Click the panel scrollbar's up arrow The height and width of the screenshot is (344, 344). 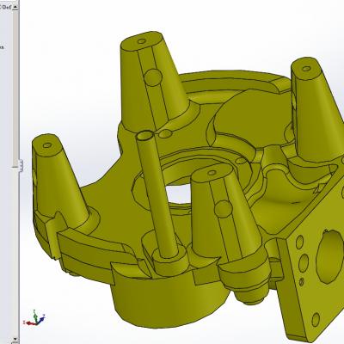click(15, 8)
